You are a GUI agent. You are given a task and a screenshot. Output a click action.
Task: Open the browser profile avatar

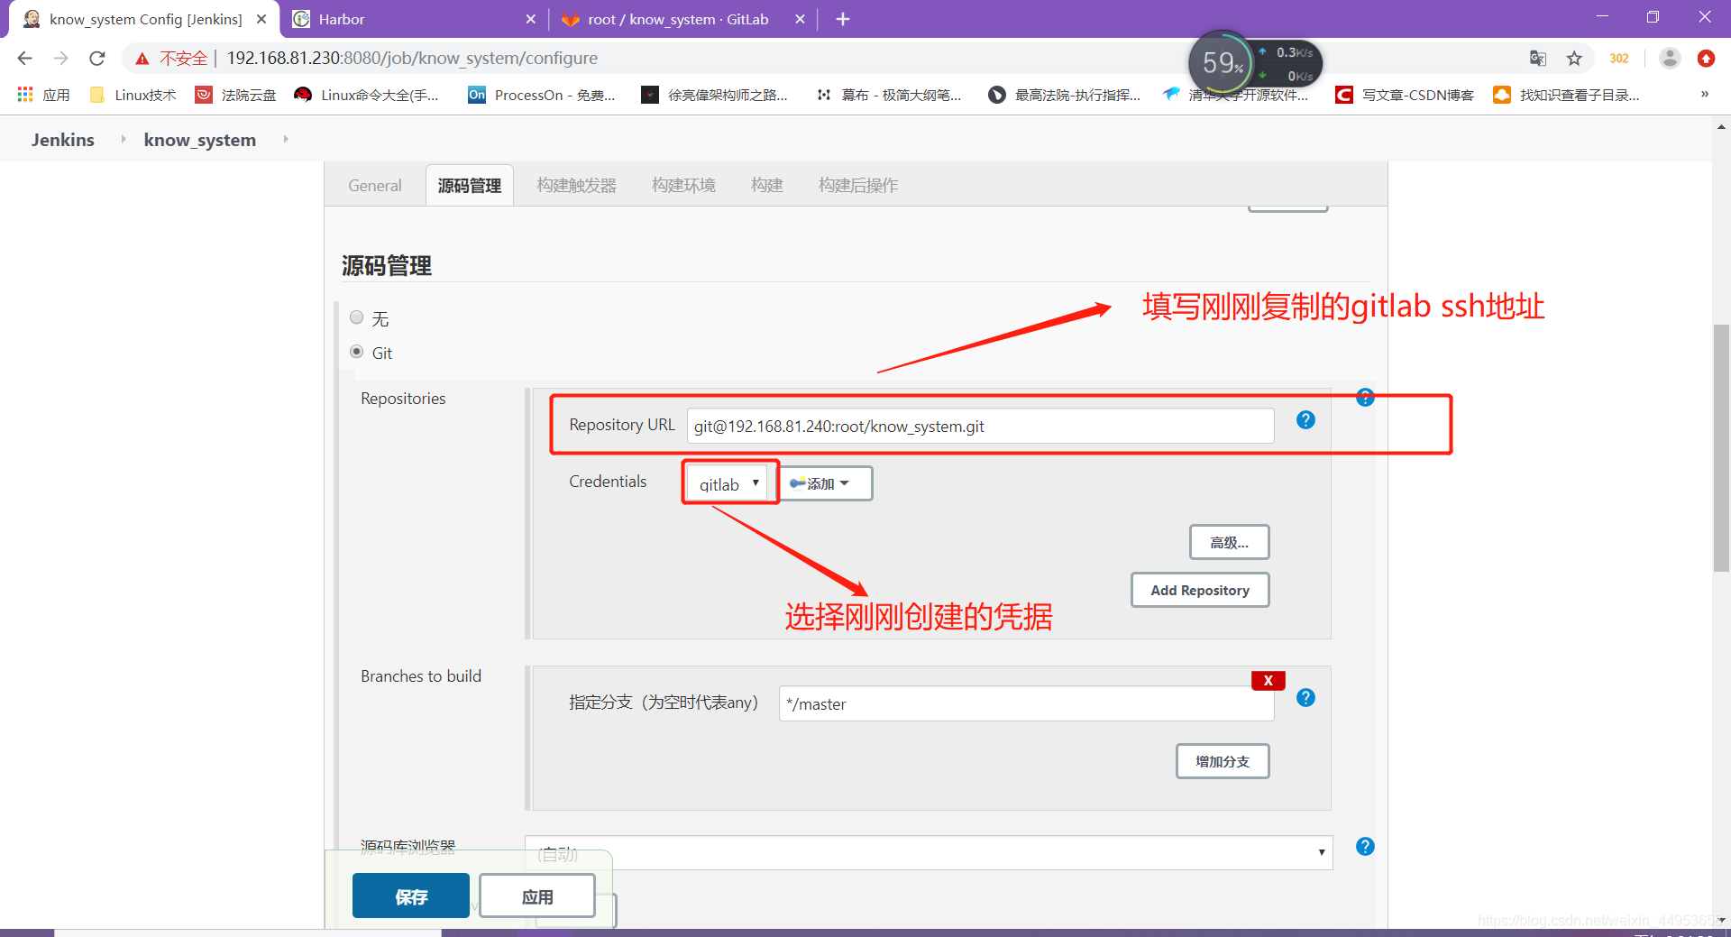[x=1670, y=59]
